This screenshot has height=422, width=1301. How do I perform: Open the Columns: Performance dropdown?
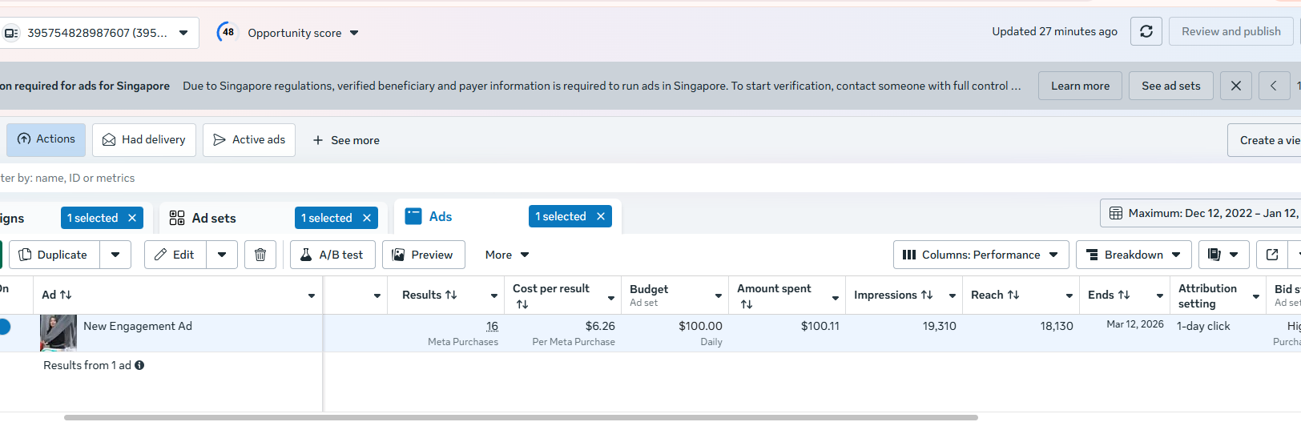click(x=981, y=255)
